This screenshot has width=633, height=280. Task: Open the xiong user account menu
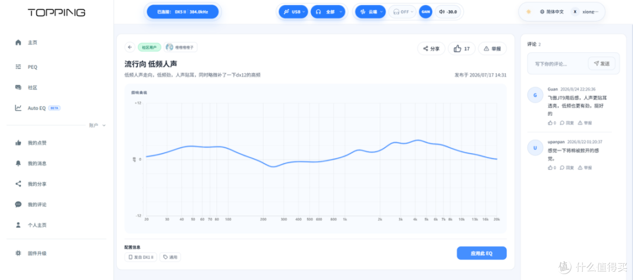[585, 12]
